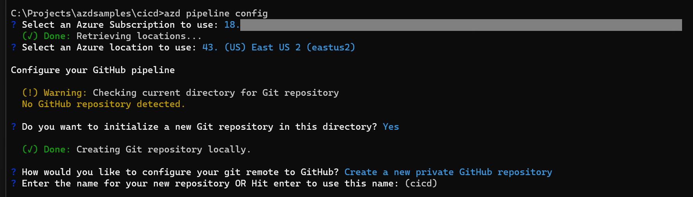Click the question mark before git remote prompt
The image size is (693, 197).
[14, 172]
